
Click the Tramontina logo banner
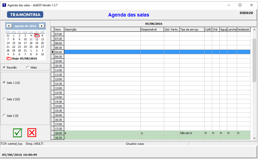click(x=25, y=15)
